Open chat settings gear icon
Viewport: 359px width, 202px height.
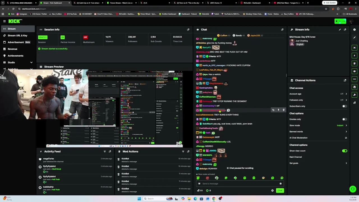click(x=272, y=190)
